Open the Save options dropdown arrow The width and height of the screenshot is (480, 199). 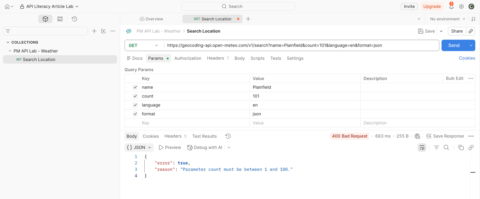[441, 31]
